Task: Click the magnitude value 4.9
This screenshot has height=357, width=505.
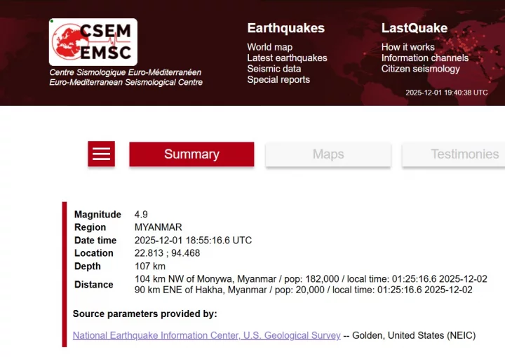Action: tap(141, 215)
